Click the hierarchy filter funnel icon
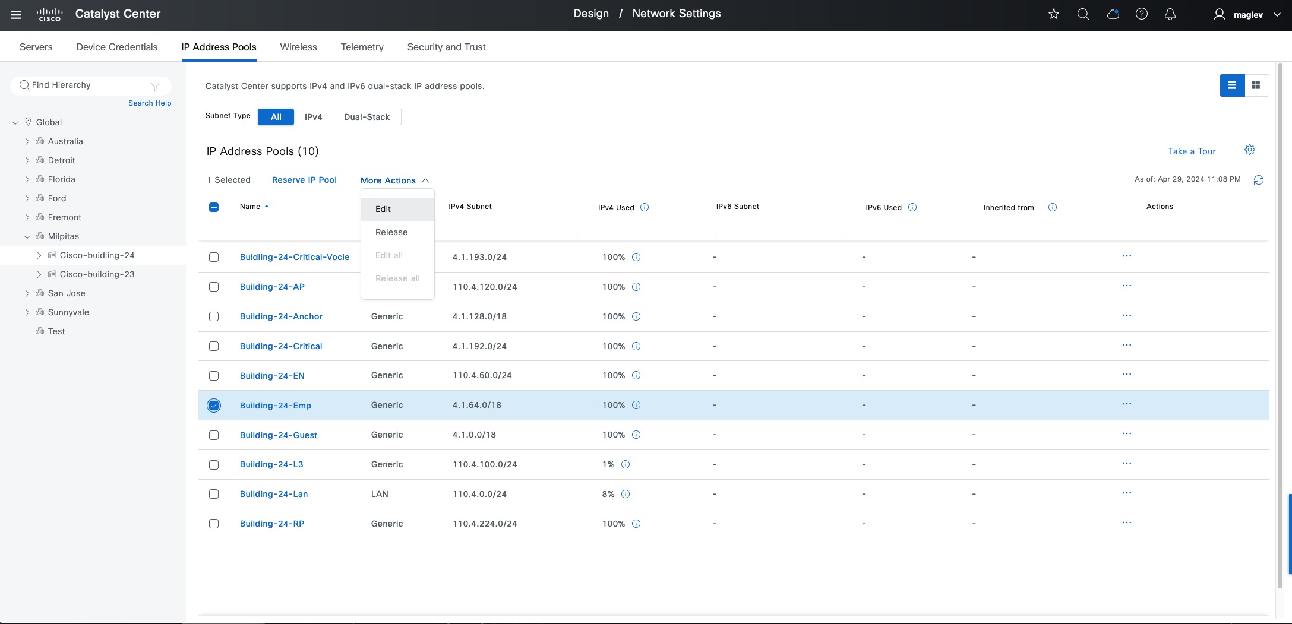Image resolution: width=1292 pixels, height=624 pixels. (x=156, y=86)
